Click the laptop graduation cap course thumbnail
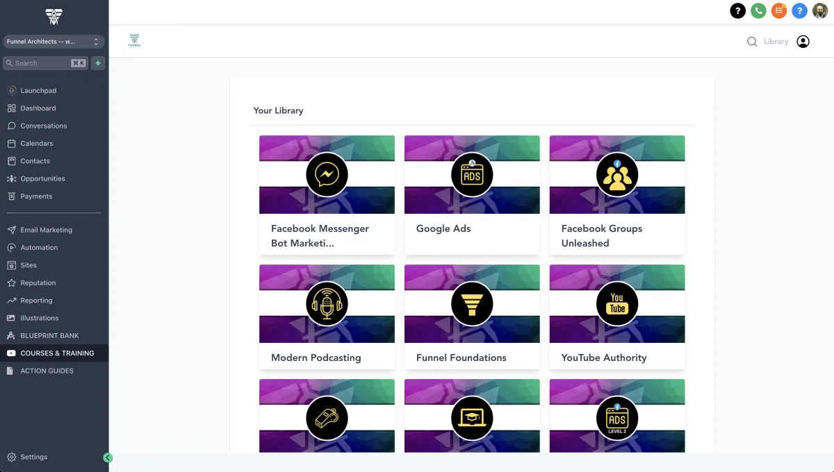The height and width of the screenshot is (472, 834). [x=472, y=416]
